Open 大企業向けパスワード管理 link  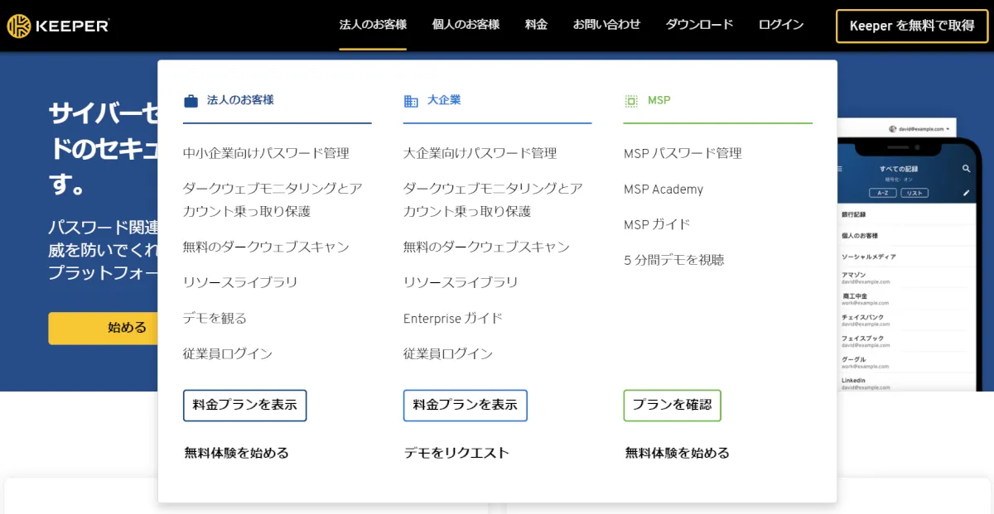click(x=480, y=153)
